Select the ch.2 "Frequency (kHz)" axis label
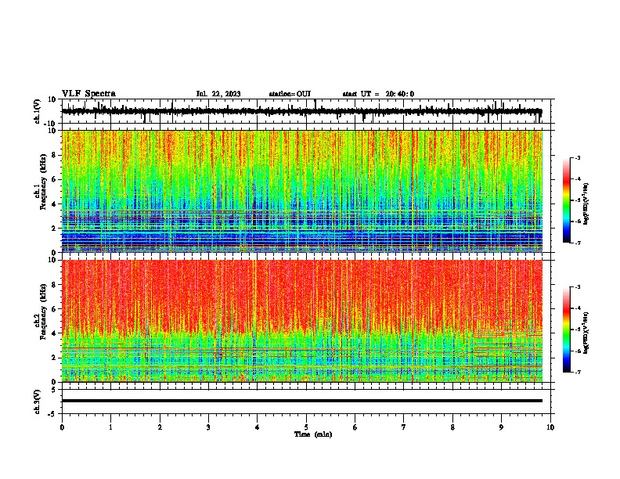 point(43,312)
